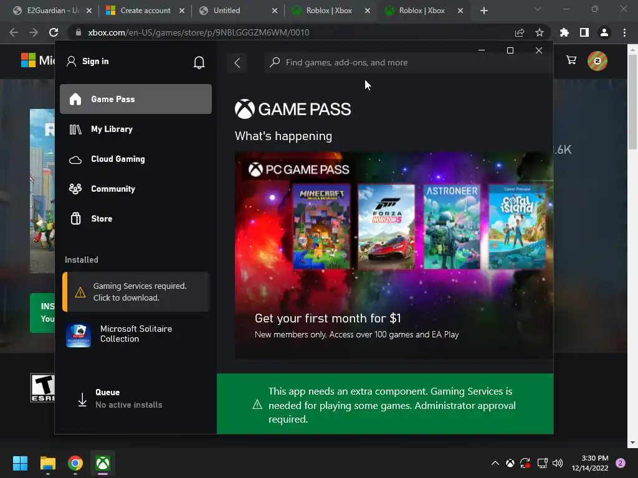This screenshot has width=638, height=478.
Task: Open clock and date 3:30 PM
Action: point(590,463)
